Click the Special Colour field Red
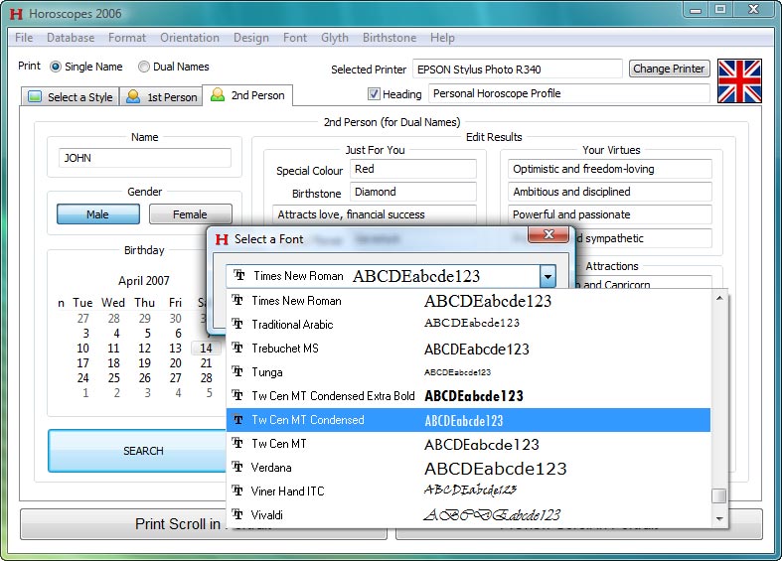Viewport: 782px width, 561px height. pos(413,169)
